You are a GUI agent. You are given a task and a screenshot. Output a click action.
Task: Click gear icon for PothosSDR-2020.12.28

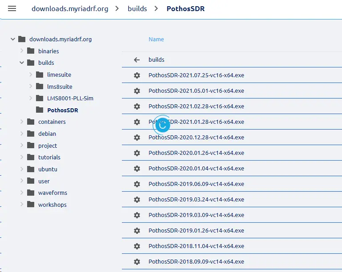point(137,137)
